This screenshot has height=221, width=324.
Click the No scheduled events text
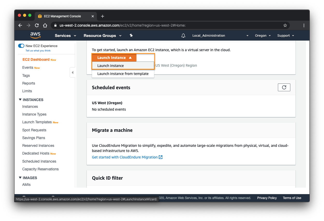pos(109,109)
